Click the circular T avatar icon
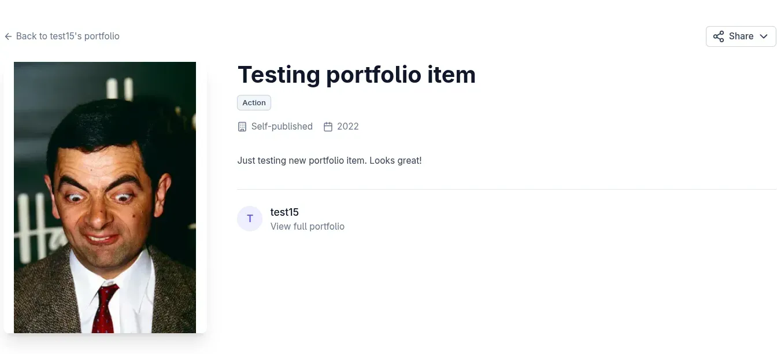This screenshot has width=781, height=354. pyautogui.click(x=250, y=218)
